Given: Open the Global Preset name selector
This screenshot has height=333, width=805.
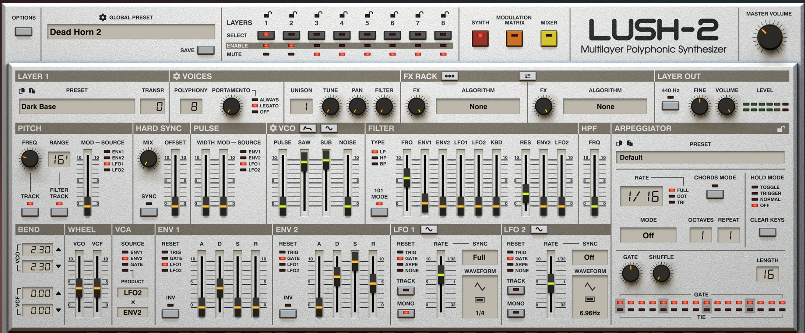Looking at the screenshot, I should point(131,32).
